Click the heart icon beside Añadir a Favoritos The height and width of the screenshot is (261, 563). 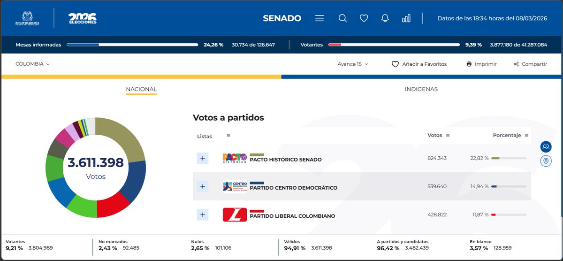395,64
